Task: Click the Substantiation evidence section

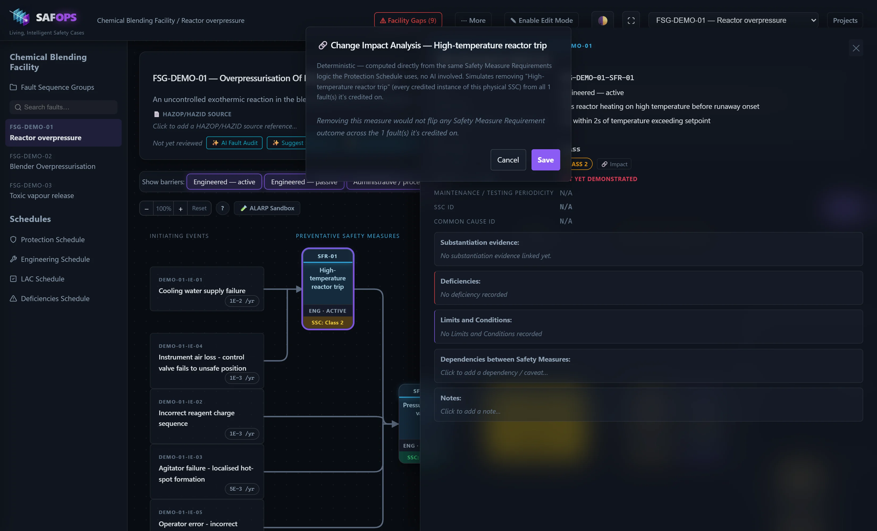Action: click(648, 249)
